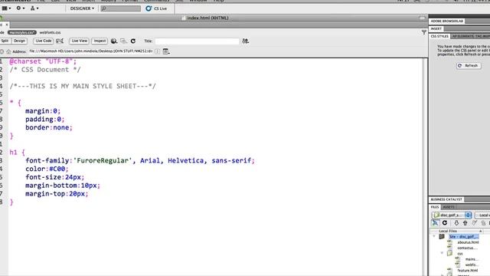Toggle Inspect mode
The width and height of the screenshot is (490, 276).
[x=100, y=41]
